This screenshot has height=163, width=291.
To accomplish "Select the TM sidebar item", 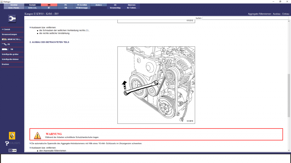I will [x=12, y=49].
